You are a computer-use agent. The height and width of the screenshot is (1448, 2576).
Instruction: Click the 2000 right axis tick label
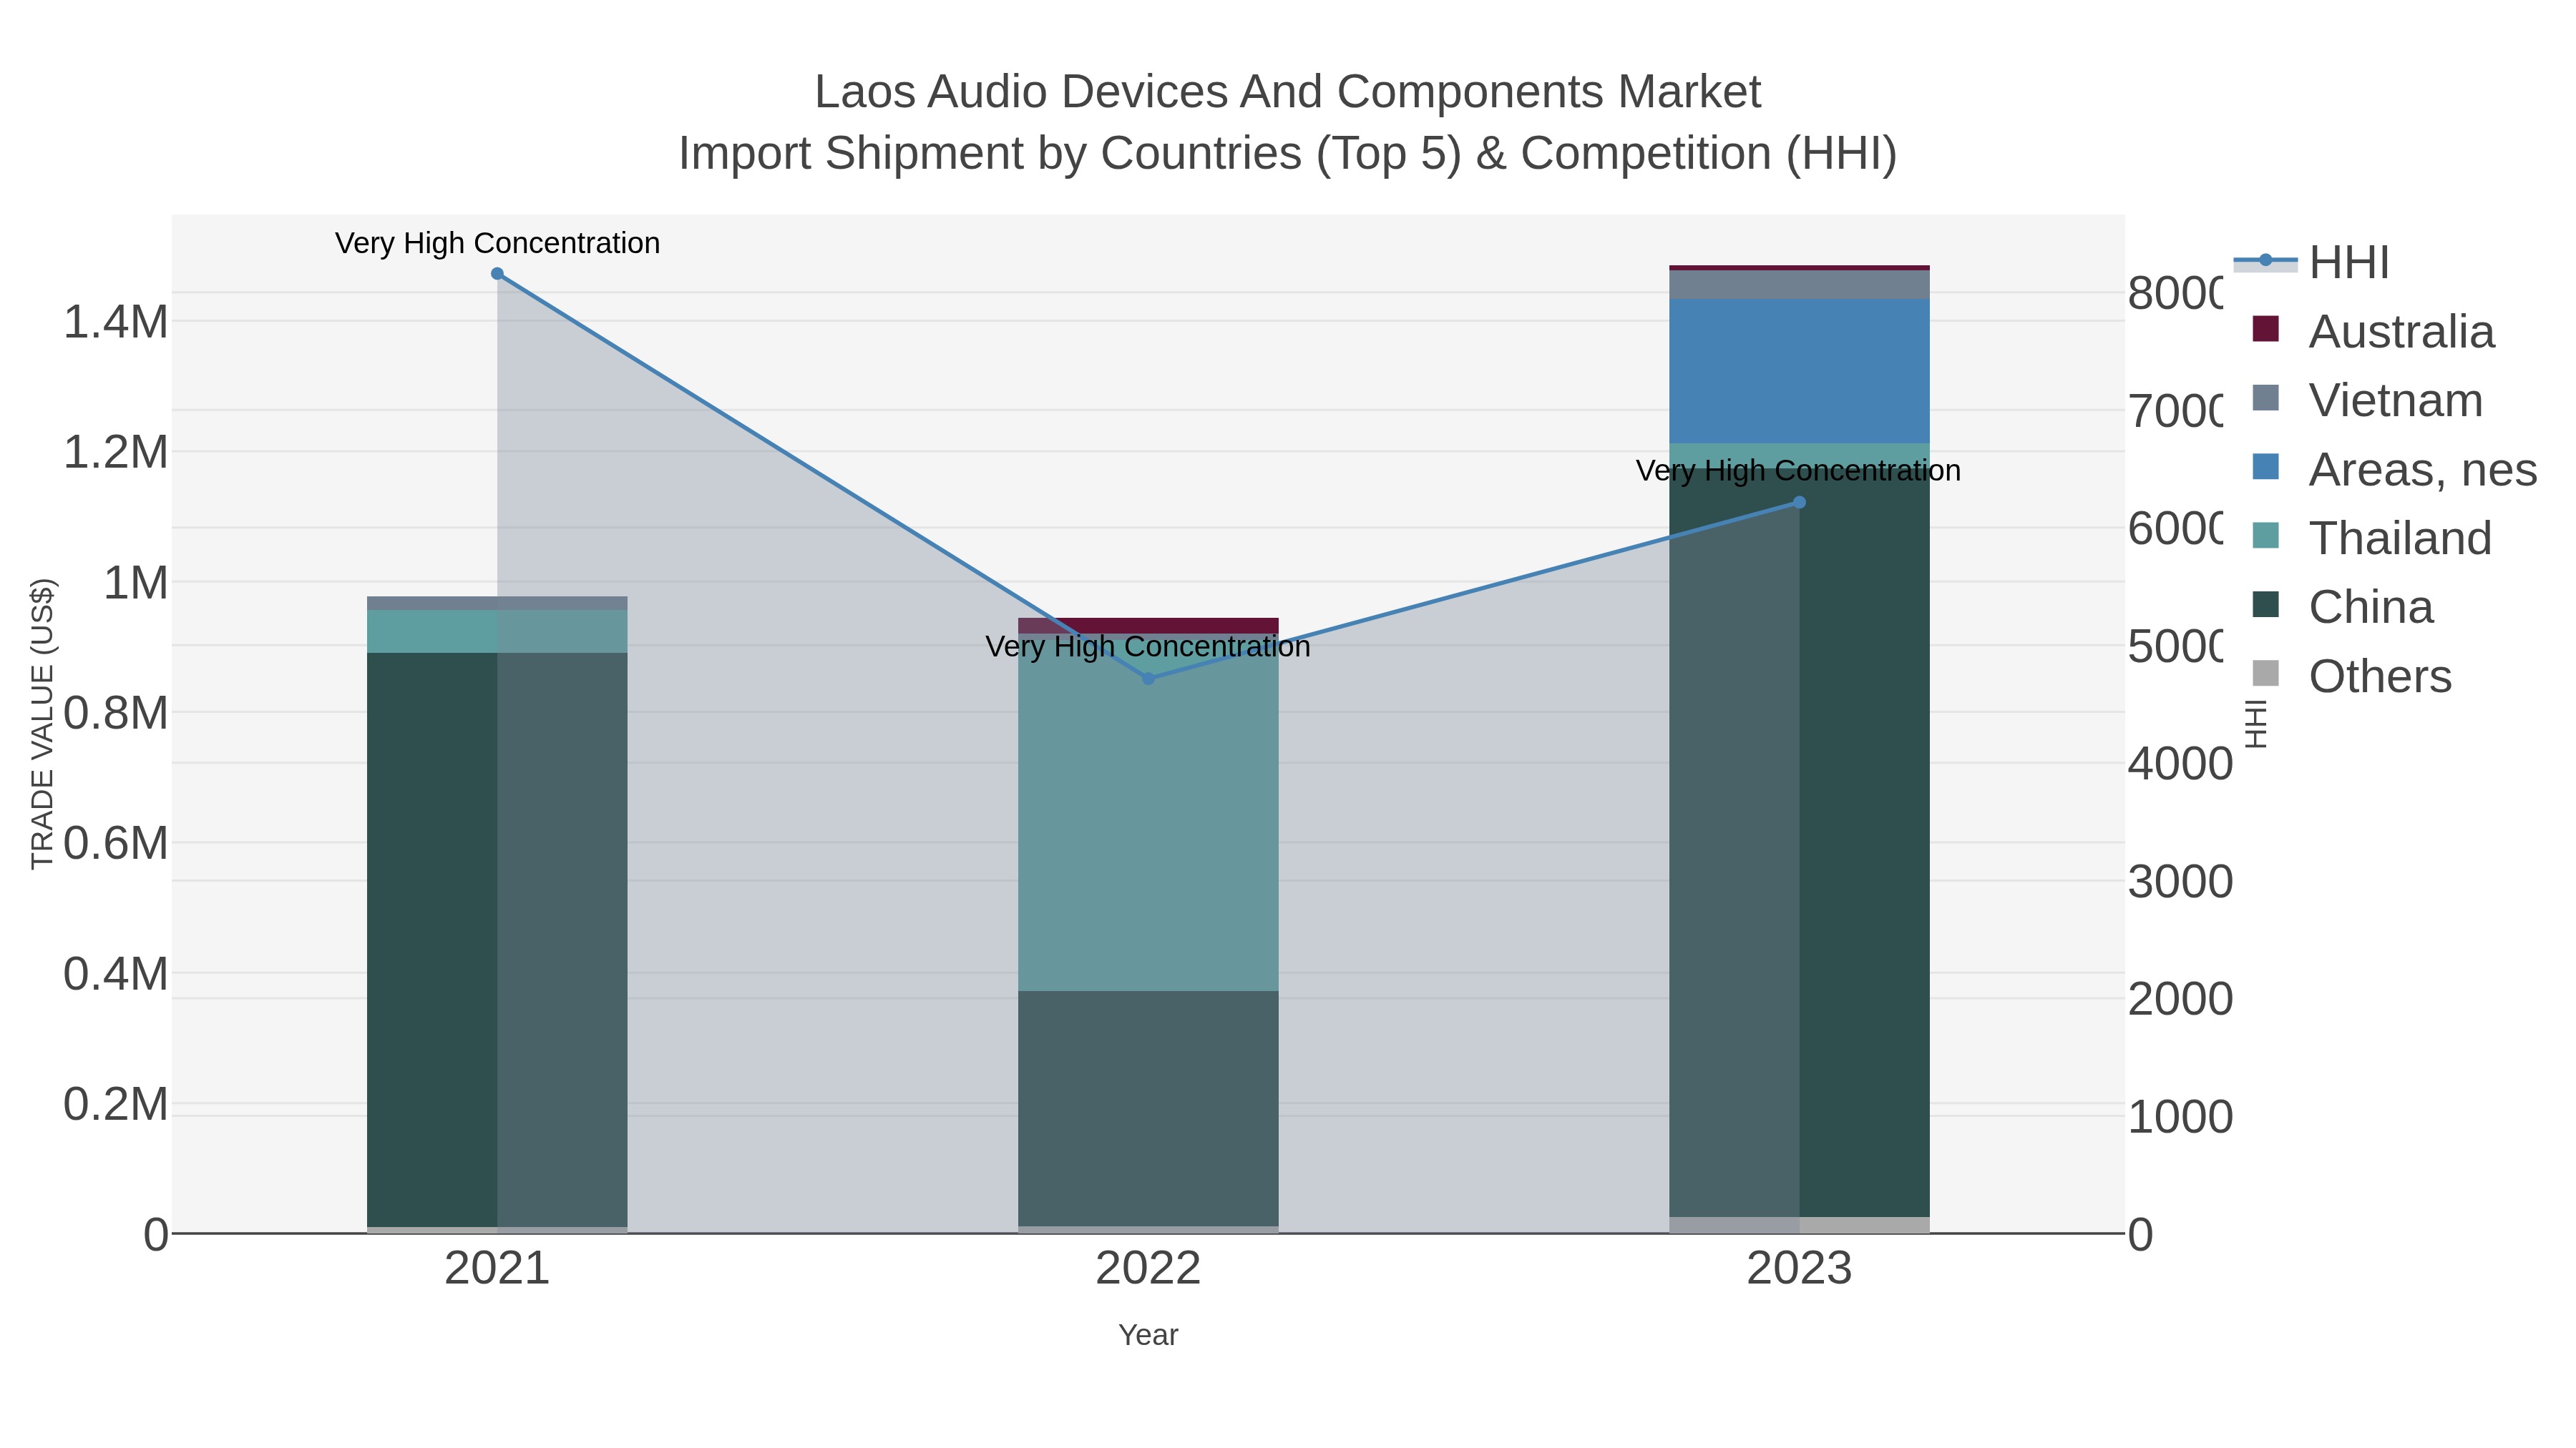click(2180, 998)
